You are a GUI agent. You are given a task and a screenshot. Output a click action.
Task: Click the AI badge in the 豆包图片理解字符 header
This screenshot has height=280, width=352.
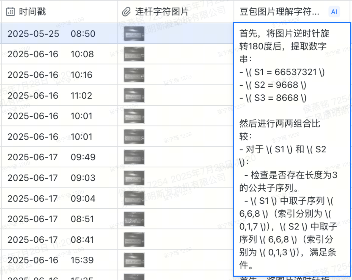point(334,12)
